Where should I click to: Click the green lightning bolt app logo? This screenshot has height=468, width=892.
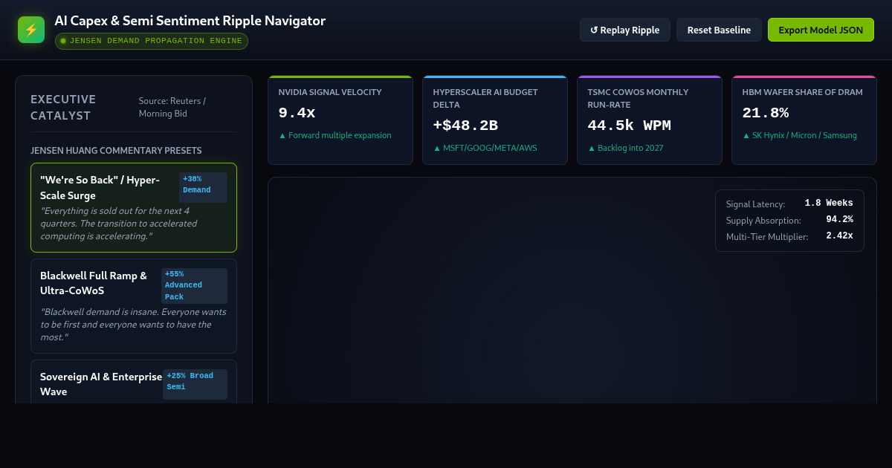31,30
